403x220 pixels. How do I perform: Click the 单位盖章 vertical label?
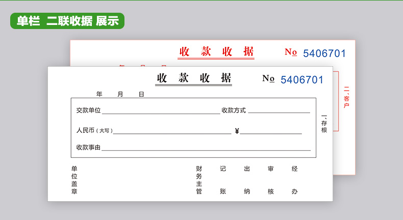74,180
